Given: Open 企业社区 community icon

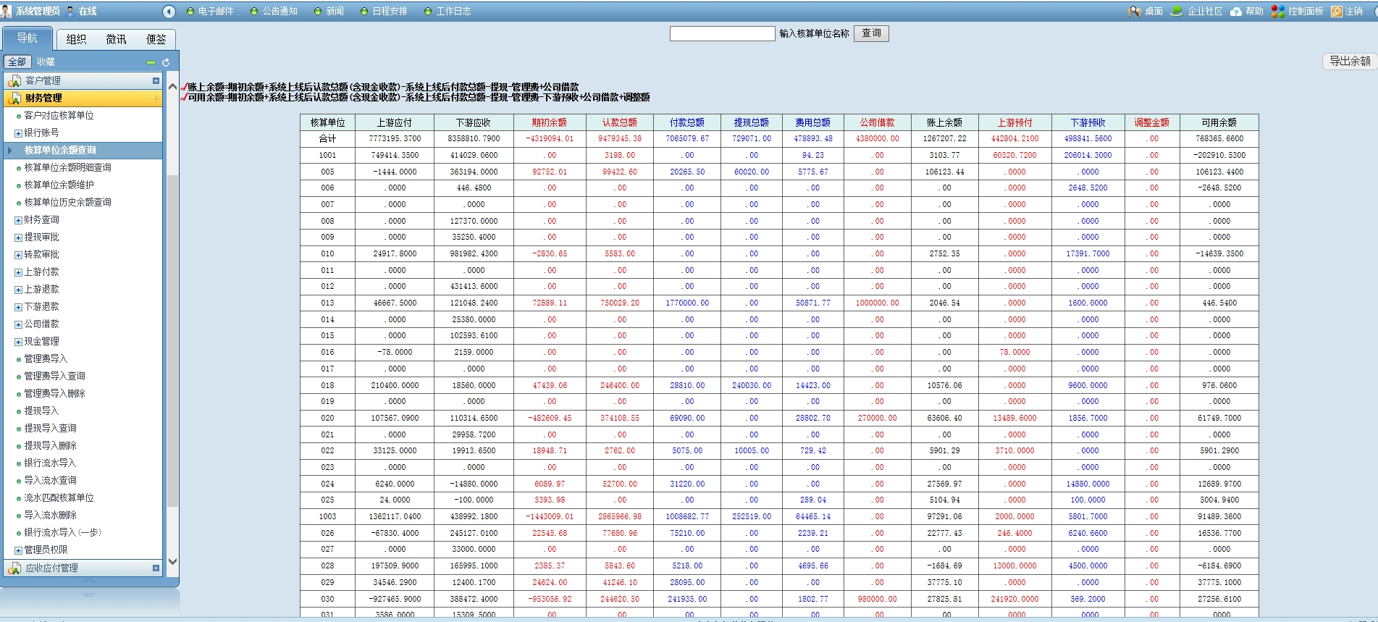Looking at the screenshot, I should pos(1177,12).
